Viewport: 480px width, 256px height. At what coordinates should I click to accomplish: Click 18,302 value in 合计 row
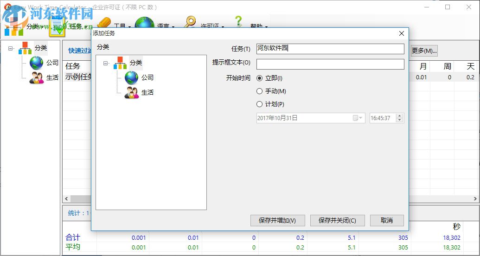(x=452, y=238)
